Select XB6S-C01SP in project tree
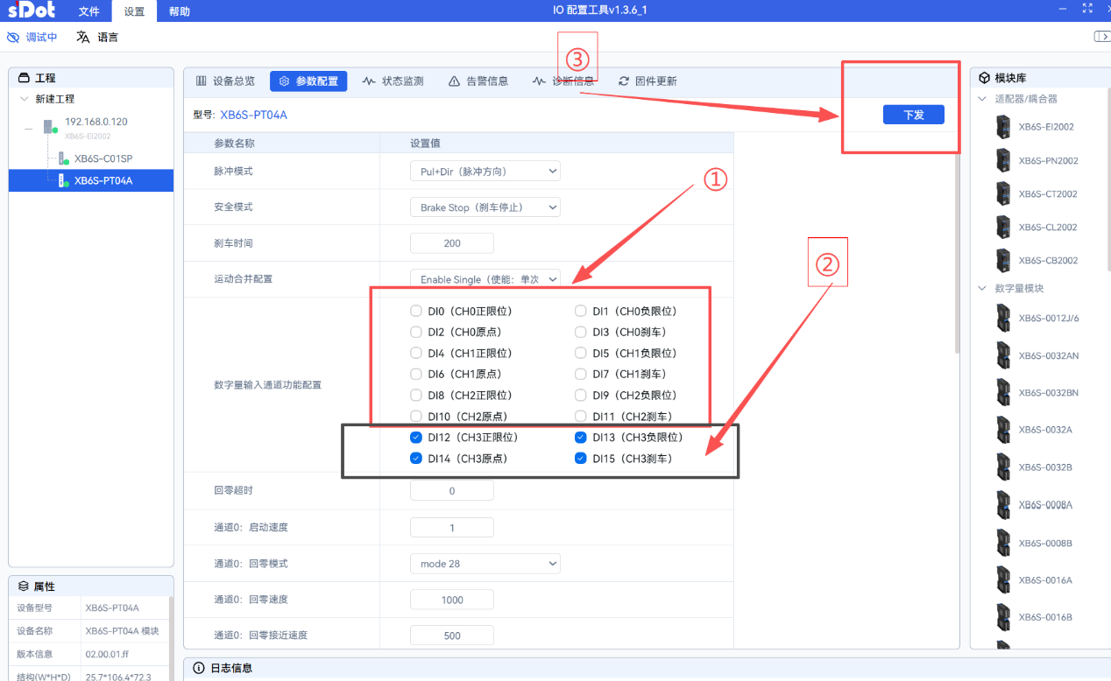This screenshot has width=1111, height=681. (x=103, y=158)
